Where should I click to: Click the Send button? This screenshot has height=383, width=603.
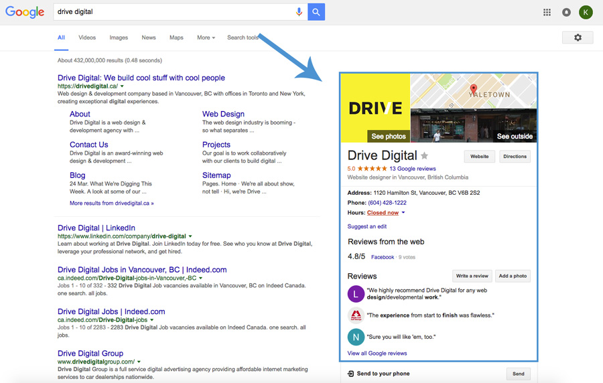(x=518, y=374)
